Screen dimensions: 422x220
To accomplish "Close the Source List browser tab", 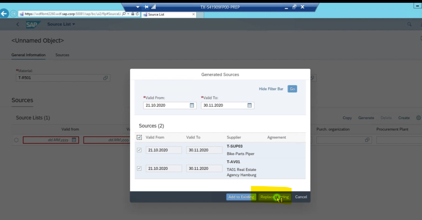I will (193, 14).
